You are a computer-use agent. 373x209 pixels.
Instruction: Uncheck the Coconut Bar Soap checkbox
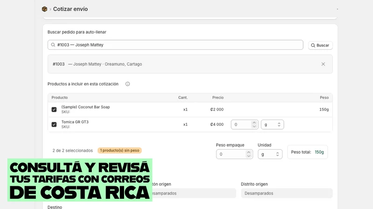tap(54, 110)
